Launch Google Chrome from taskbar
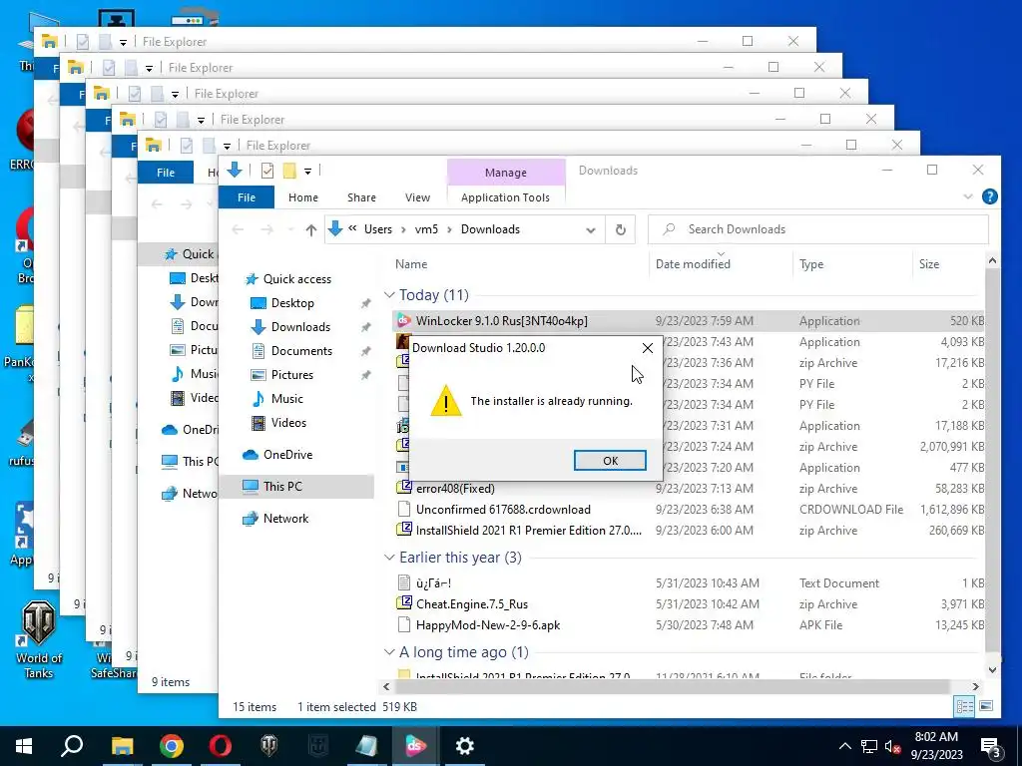Viewport: 1022px width, 766px height. click(x=172, y=746)
